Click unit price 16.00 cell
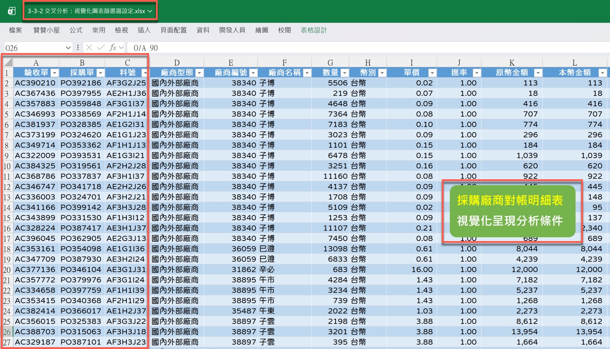This screenshot has height=349, width=610. (x=412, y=269)
